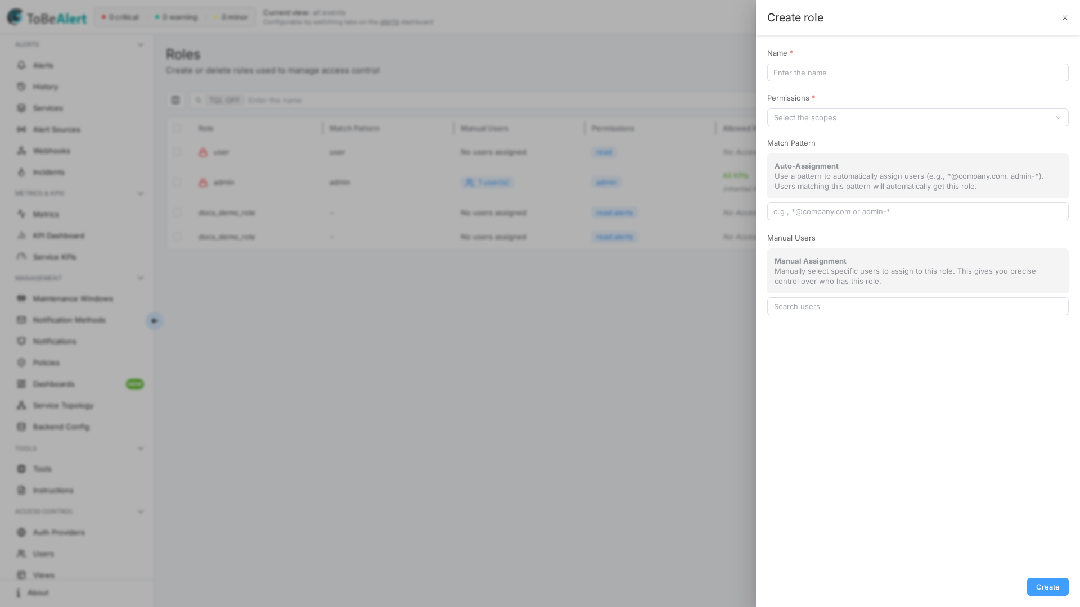Check the user role row checkbox

click(x=177, y=152)
